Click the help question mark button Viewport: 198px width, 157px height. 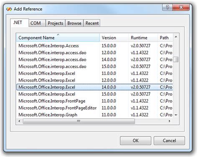(168, 7)
